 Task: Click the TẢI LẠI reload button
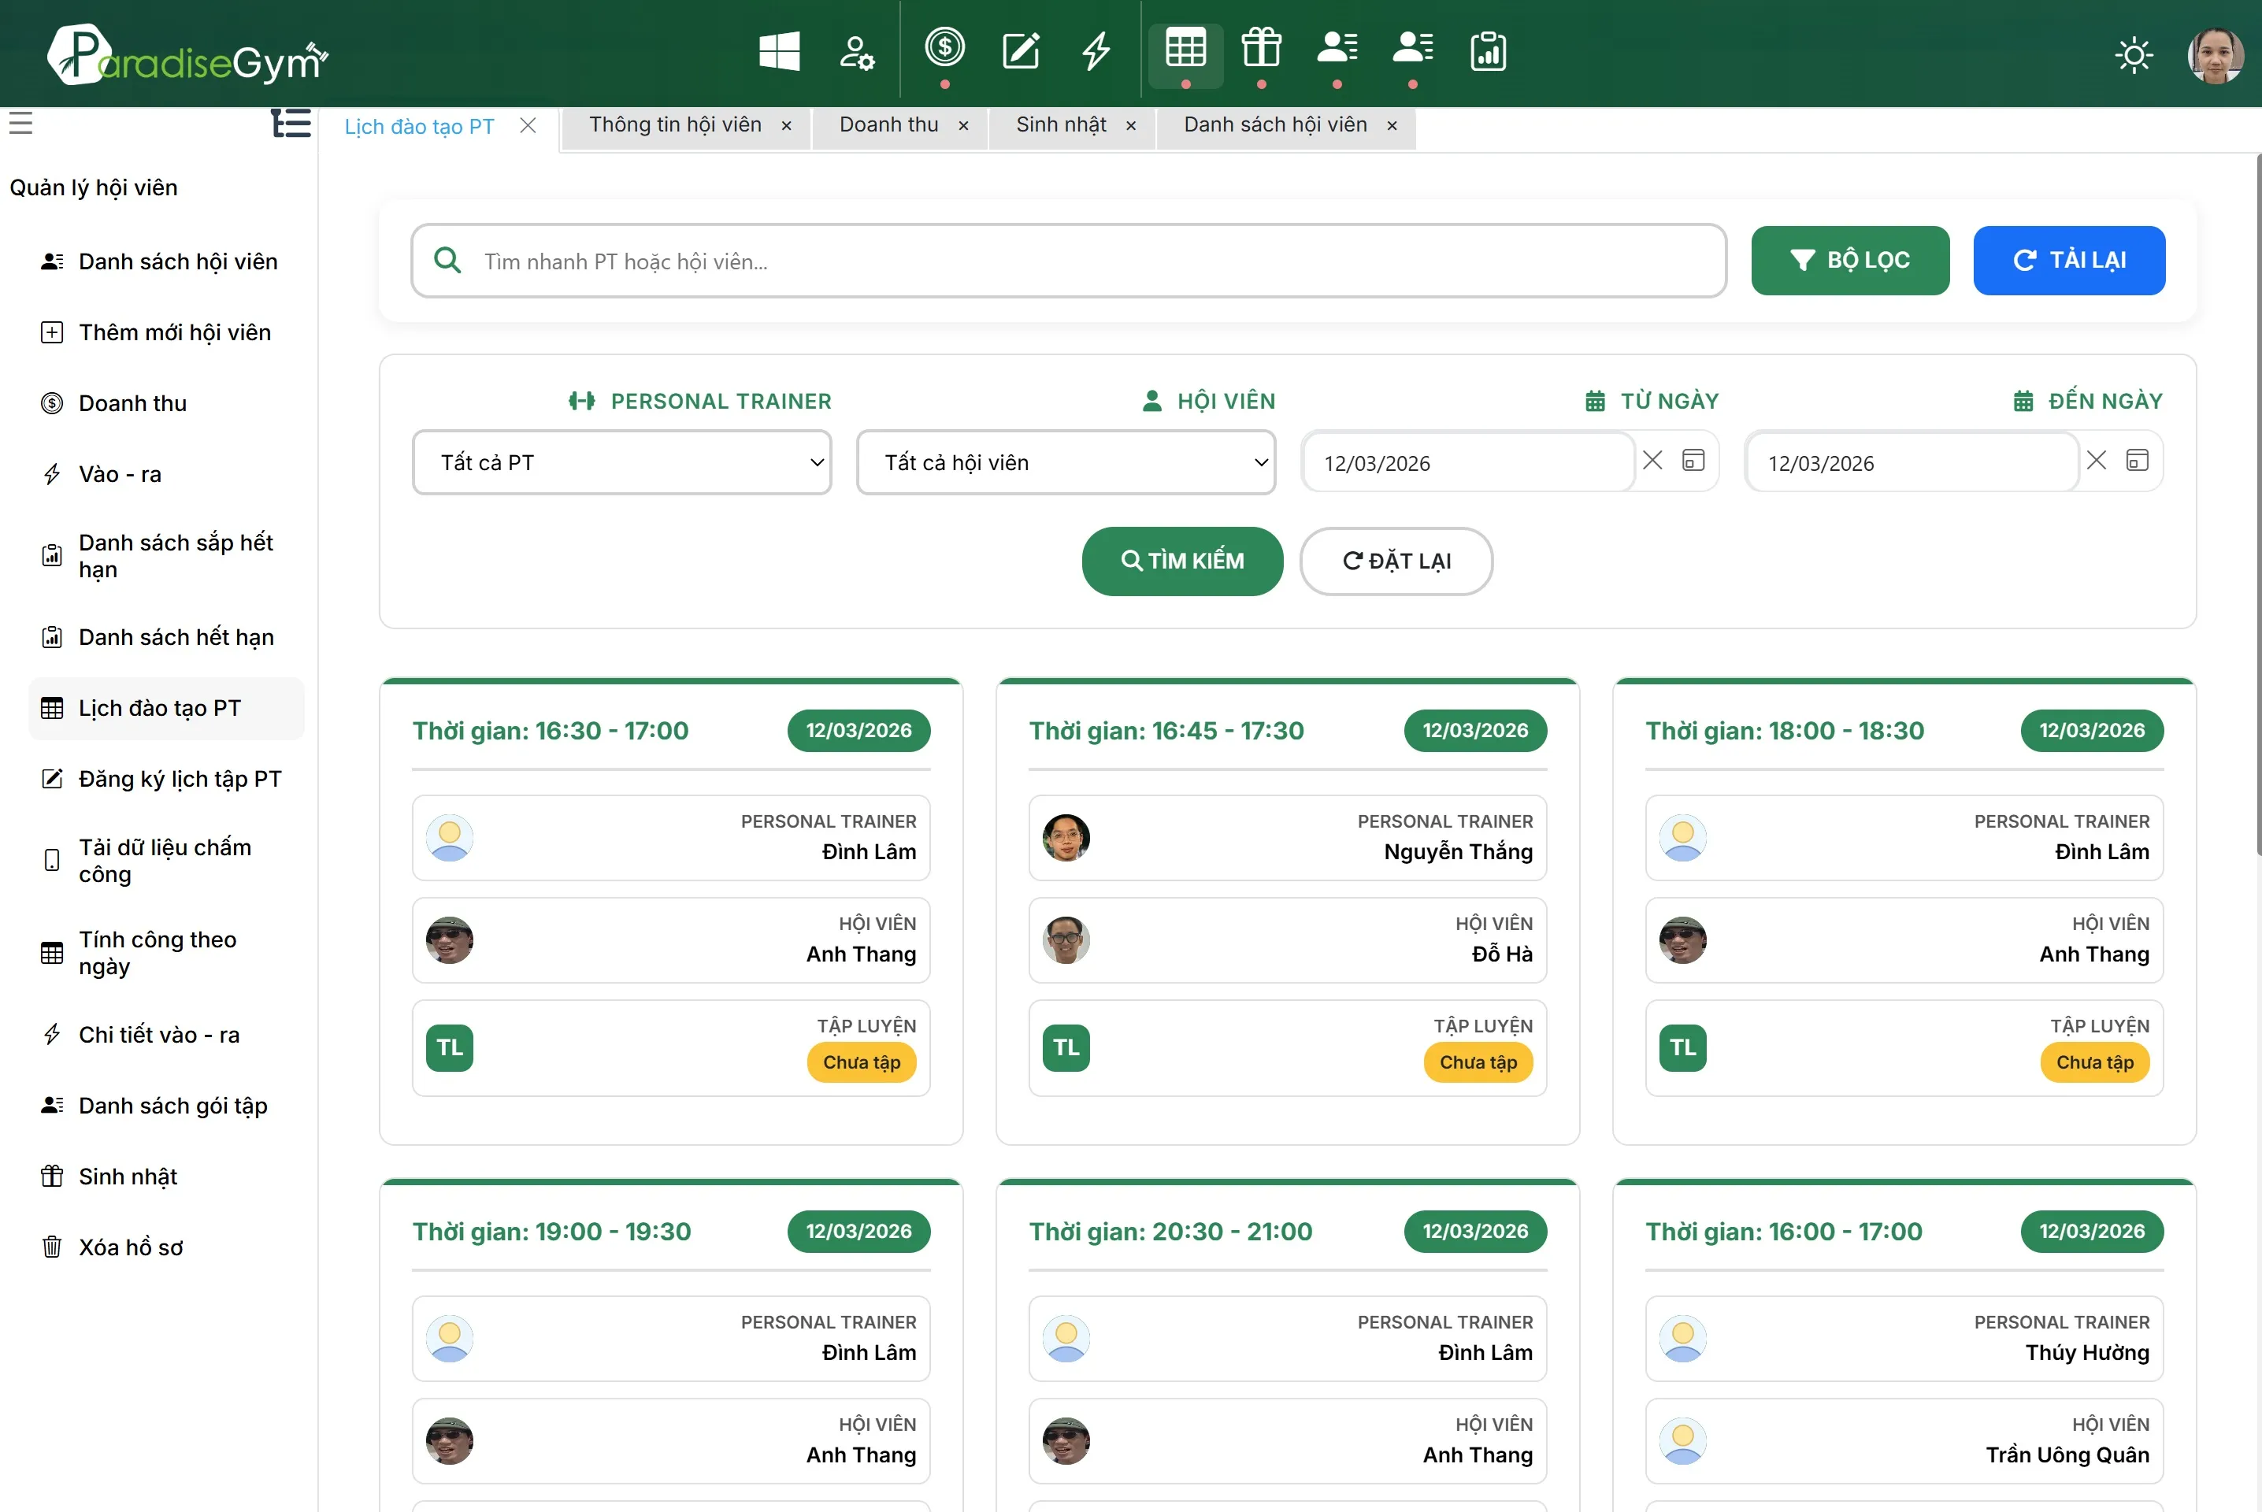pyautogui.click(x=2068, y=261)
